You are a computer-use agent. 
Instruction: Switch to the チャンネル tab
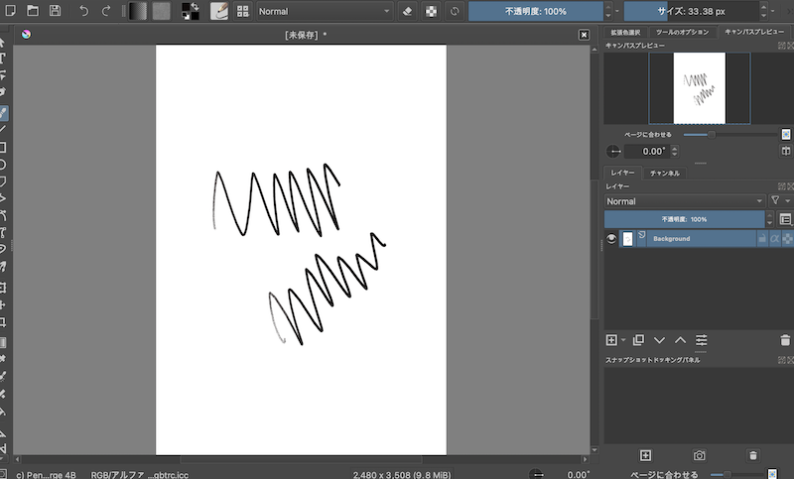point(664,173)
